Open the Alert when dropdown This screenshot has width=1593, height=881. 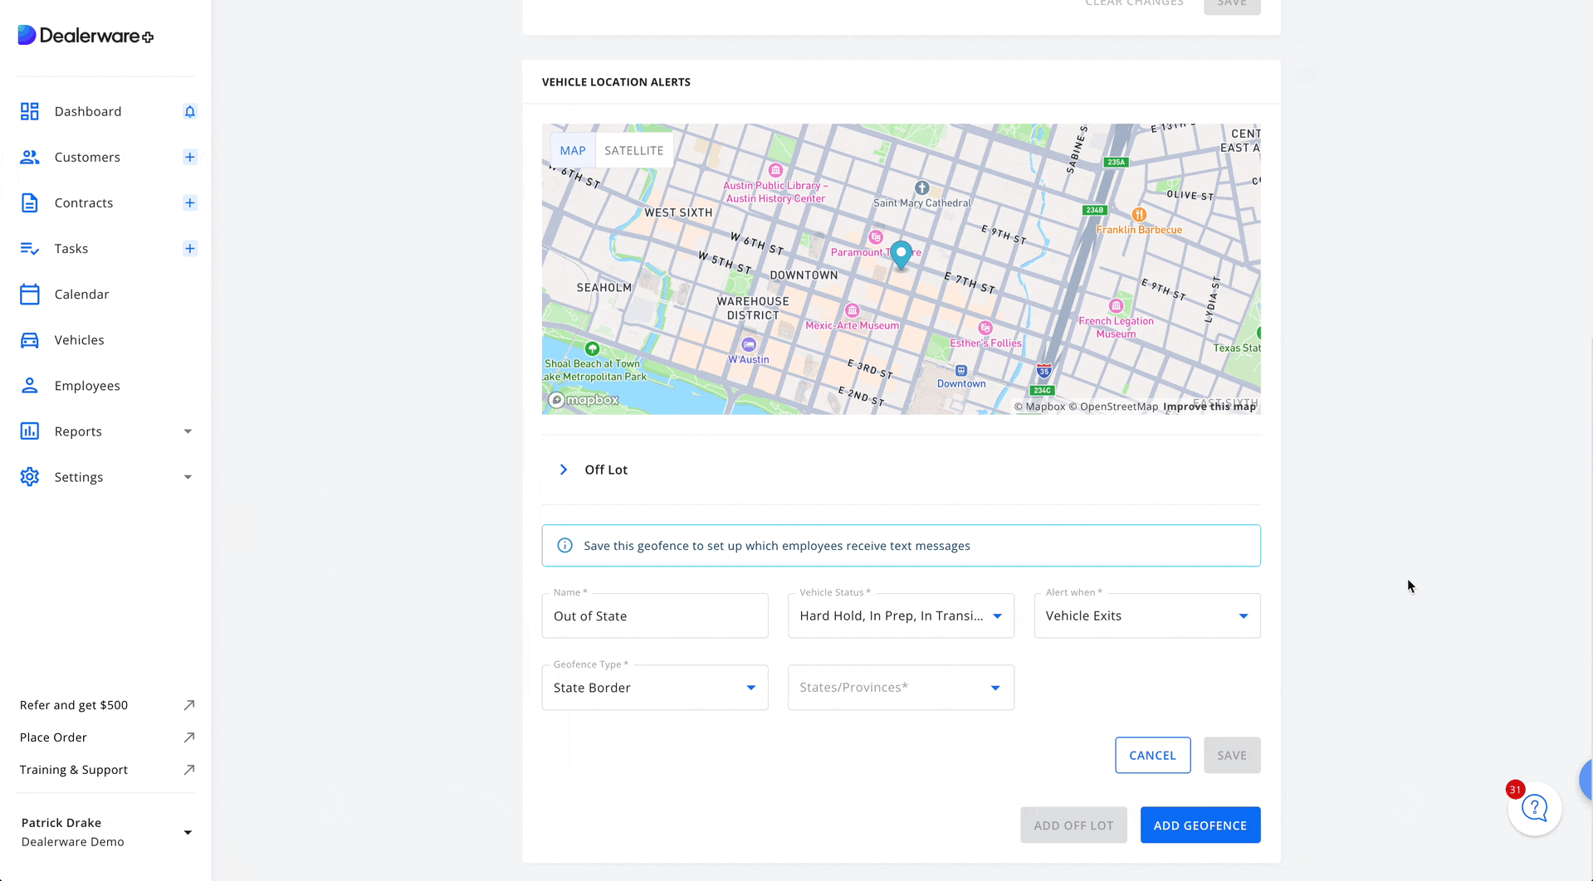tap(1147, 616)
